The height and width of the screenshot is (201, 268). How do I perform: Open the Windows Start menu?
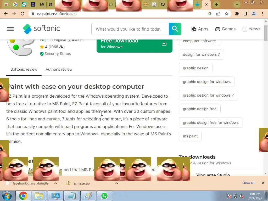(x=7, y=196)
